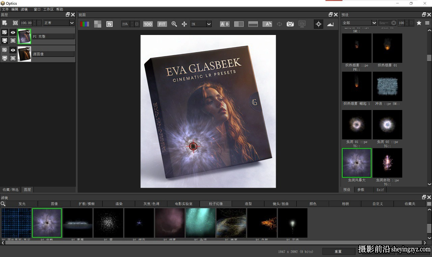The image size is (432, 257).
Task: Click the presets panel vertical scrollbar
Action: 429,58
